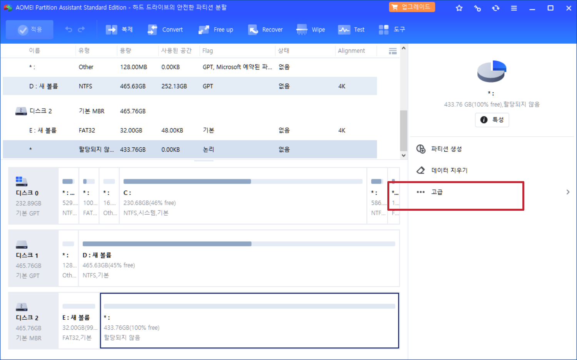Viewport: 577px width, 360px height.
Task: Click 적용 to apply pending operations
Action: pos(29,29)
